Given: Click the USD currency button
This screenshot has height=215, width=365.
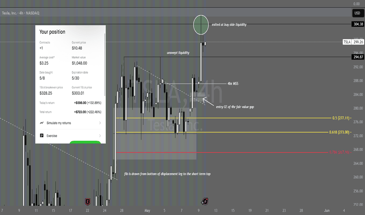Looking at the screenshot, I should pos(357,13).
